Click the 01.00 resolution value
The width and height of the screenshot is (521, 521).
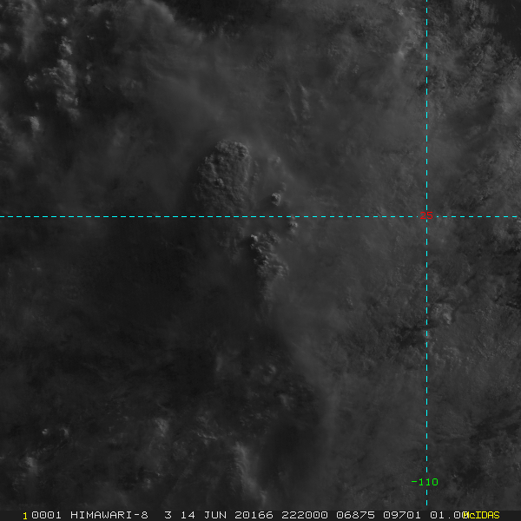click(x=449, y=515)
